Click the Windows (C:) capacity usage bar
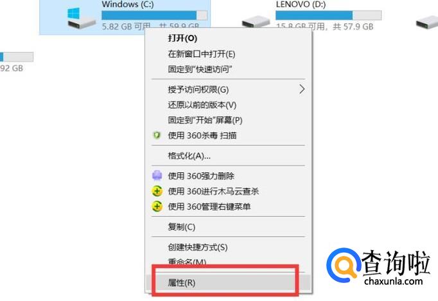Viewport: 438px width, 301px height. click(x=155, y=15)
